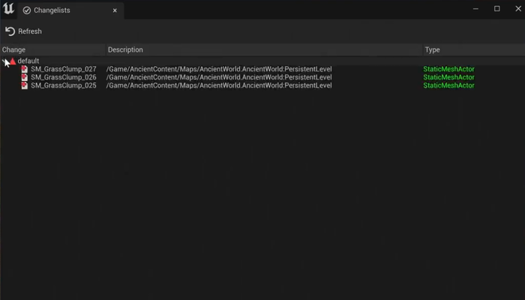The height and width of the screenshot is (300, 525).
Task: Select the SM_GrassClump_027 description path
Action: click(x=219, y=69)
